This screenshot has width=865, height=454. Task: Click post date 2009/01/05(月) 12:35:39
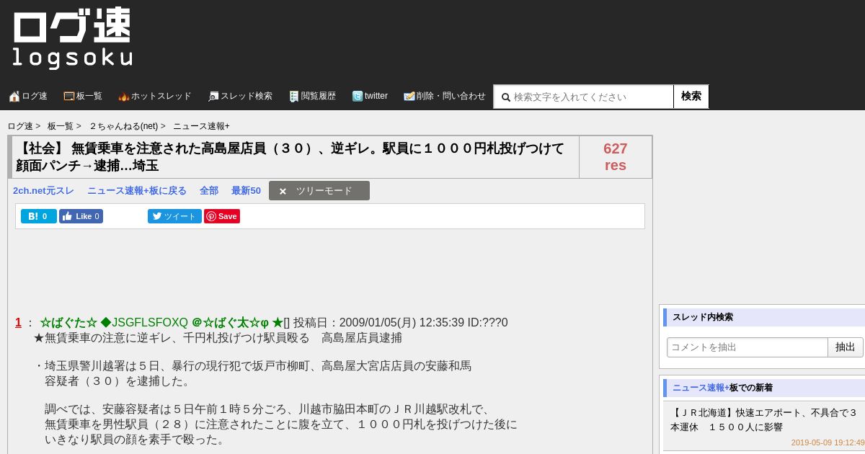[401, 323]
